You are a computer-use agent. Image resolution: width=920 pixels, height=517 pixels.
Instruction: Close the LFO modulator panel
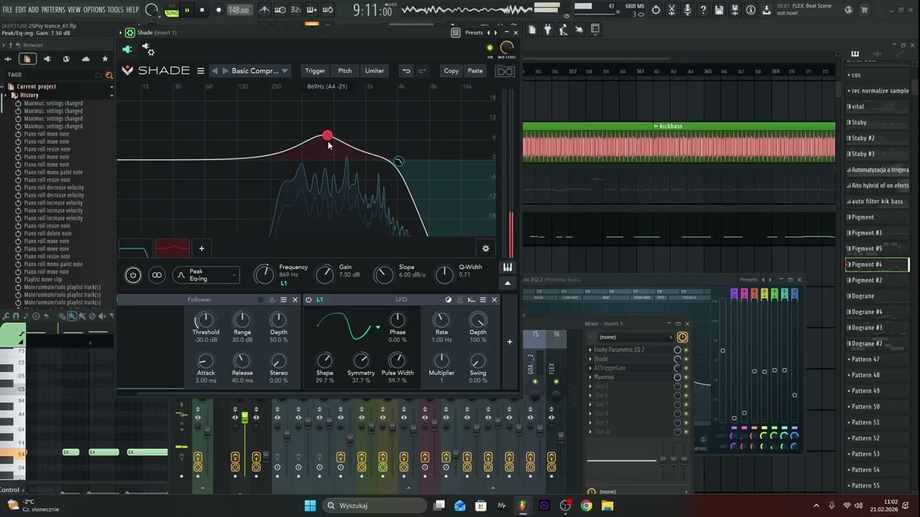tap(494, 299)
